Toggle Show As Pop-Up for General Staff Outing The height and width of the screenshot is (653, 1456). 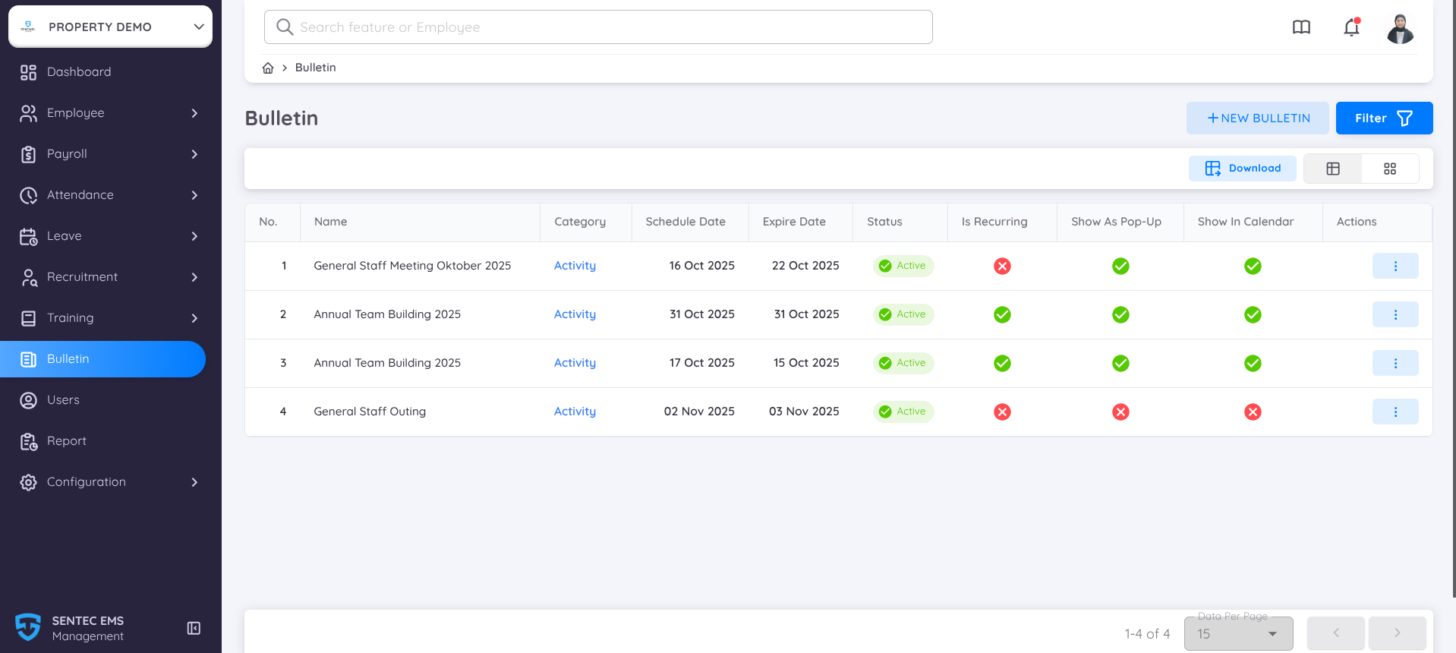(x=1120, y=412)
